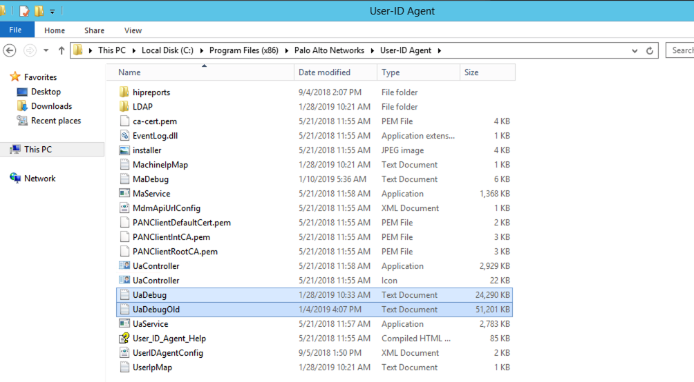The height and width of the screenshot is (382, 694).
Task: Click the Palo Alto Networks breadcrumb
Action: [328, 50]
